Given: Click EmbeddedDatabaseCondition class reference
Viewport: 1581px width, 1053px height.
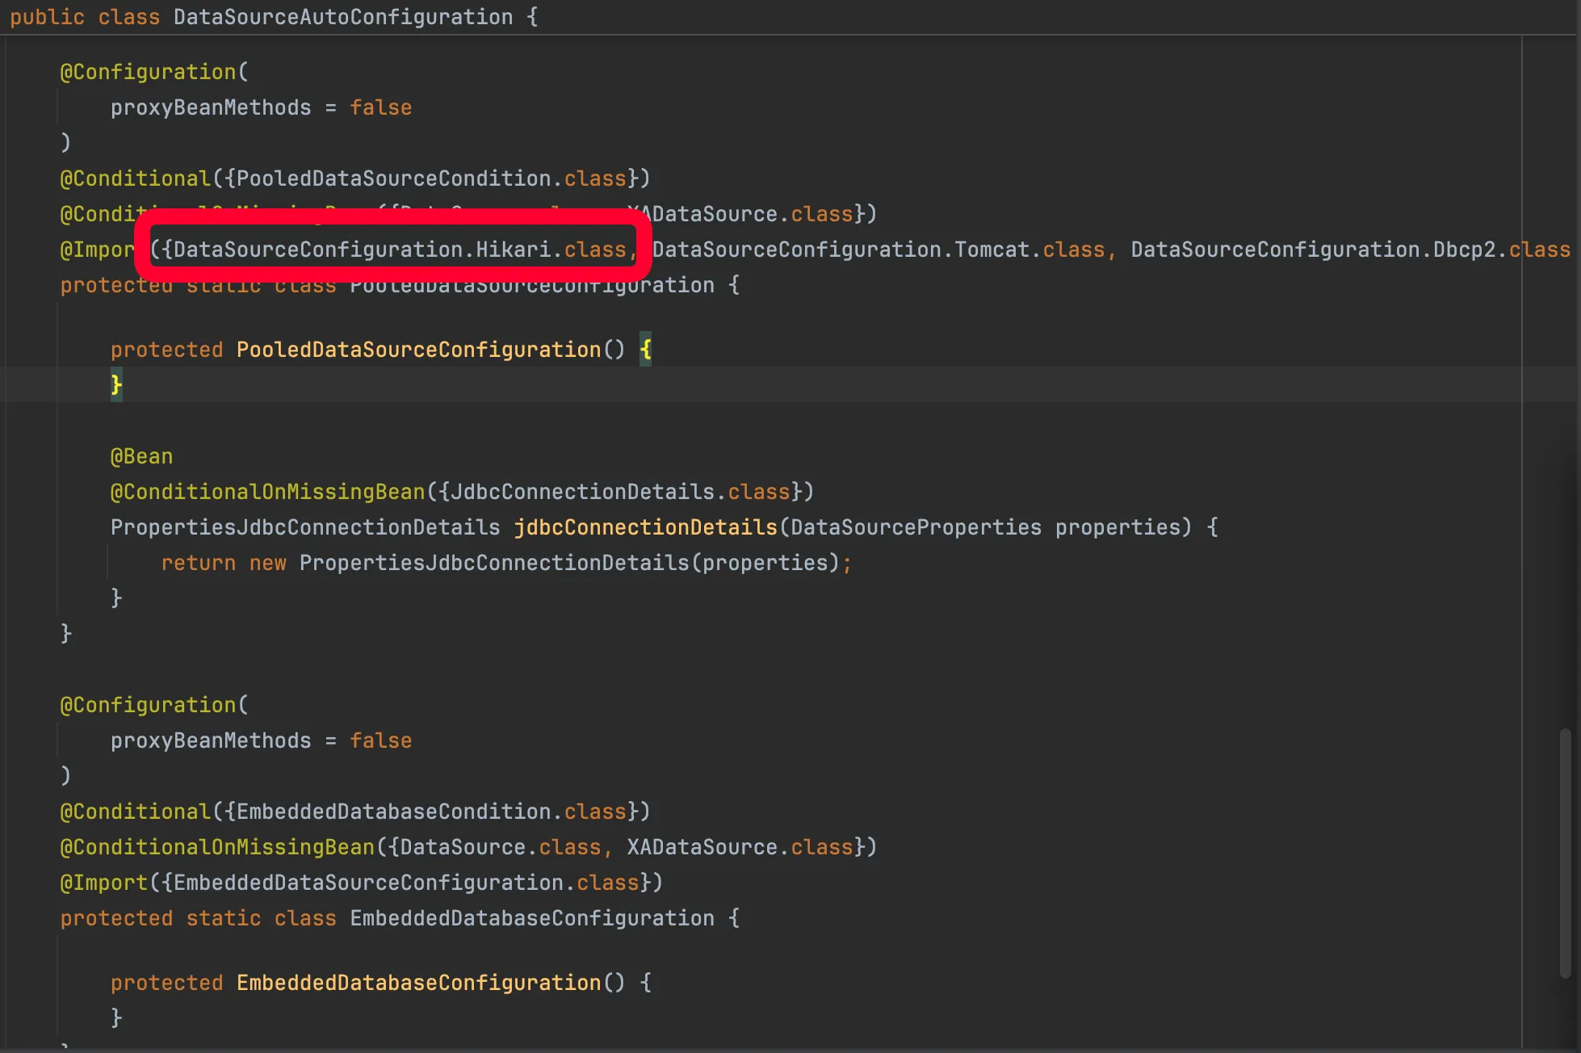Looking at the screenshot, I should (x=393, y=812).
